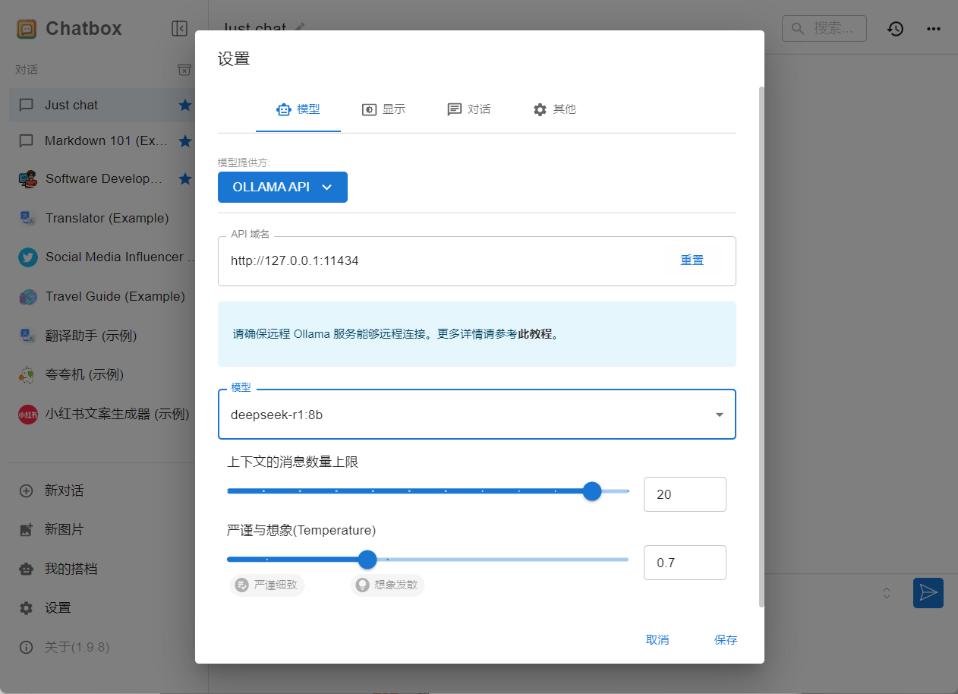Click the 新对话 plus icon

point(27,491)
